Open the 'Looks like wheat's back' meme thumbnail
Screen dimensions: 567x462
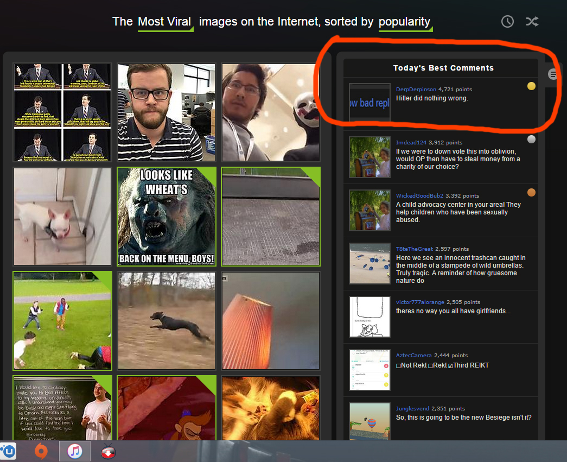(x=167, y=216)
